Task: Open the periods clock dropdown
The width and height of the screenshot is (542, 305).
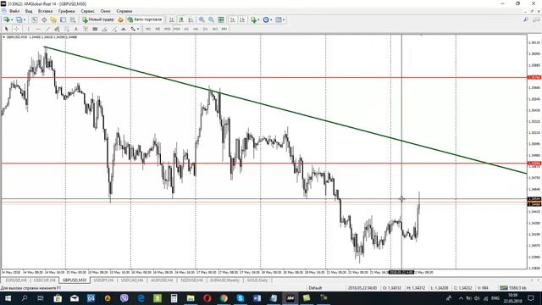Action: pyautogui.click(x=268, y=19)
